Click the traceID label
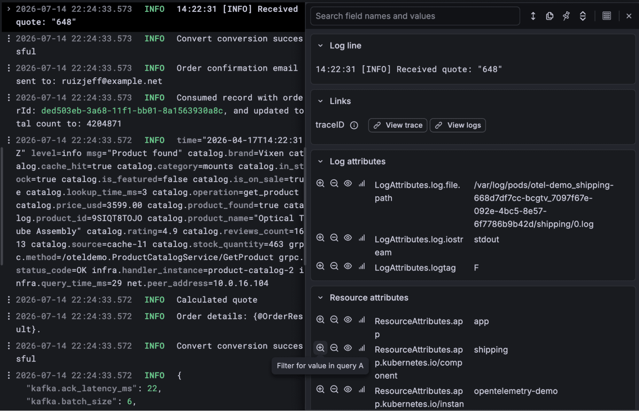The height and width of the screenshot is (411, 639). click(x=330, y=125)
